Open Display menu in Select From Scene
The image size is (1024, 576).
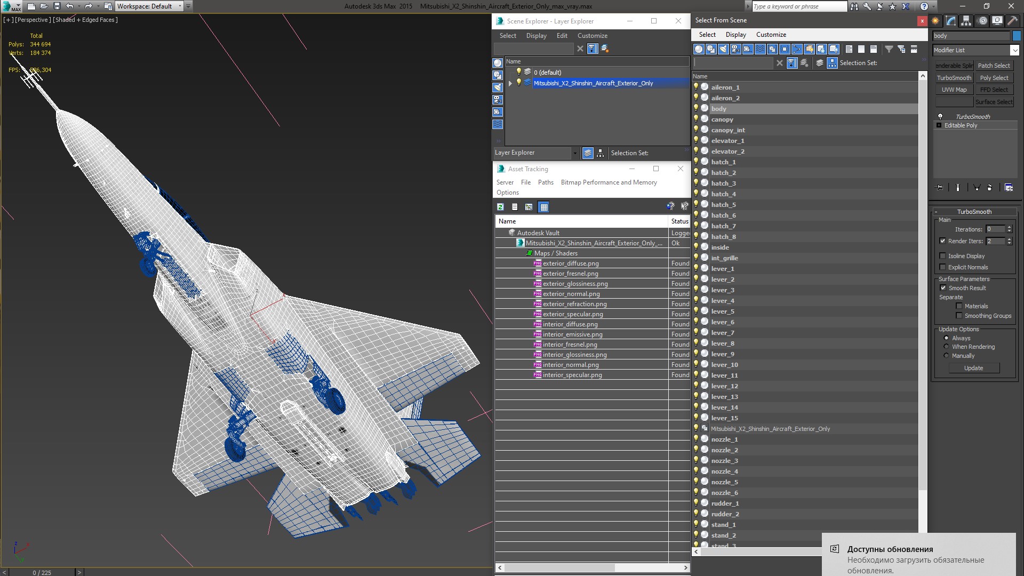point(736,35)
